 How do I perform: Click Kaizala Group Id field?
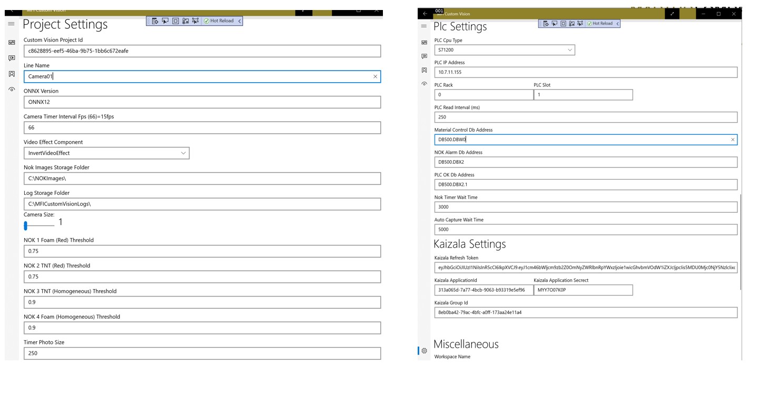tap(586, 312)
